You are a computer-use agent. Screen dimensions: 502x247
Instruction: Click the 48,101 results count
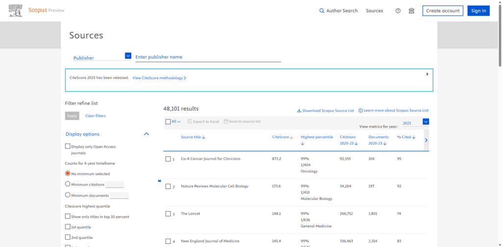point(181,109)
